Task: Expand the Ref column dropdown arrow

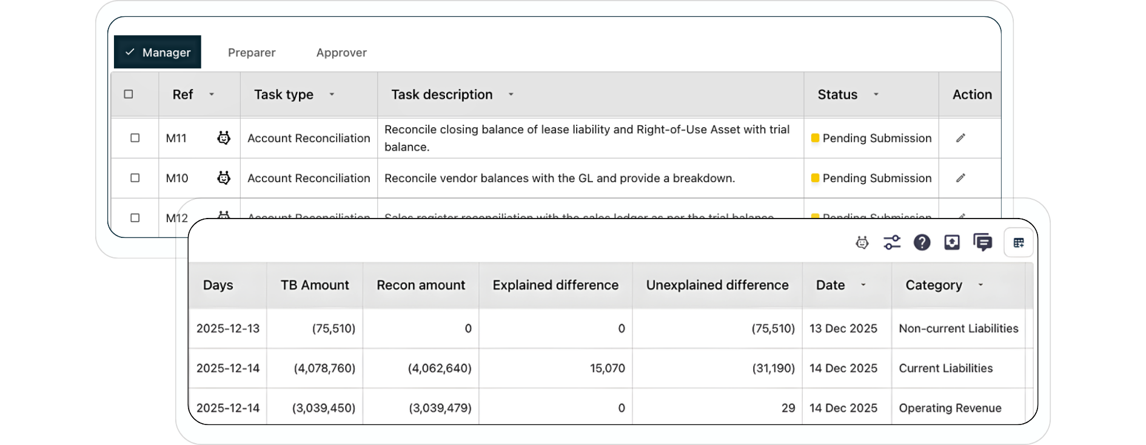Action: click(212, 94)
